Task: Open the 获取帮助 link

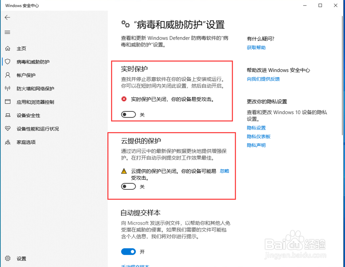Action: [256, 47]
